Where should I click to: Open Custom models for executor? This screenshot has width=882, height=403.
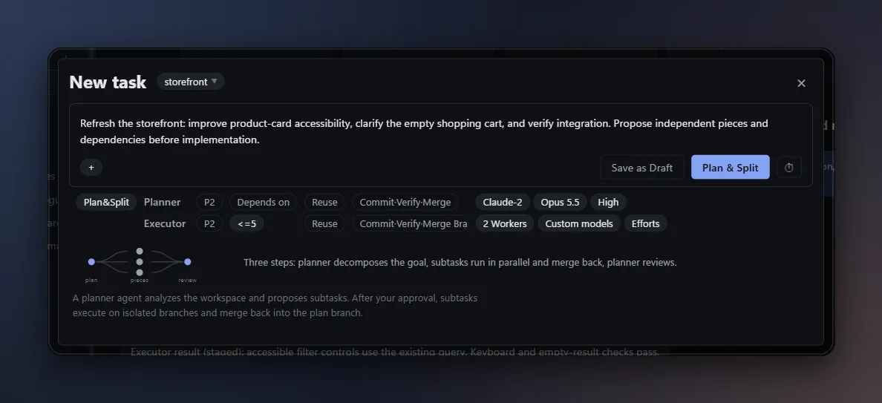(x=579, y=223)
